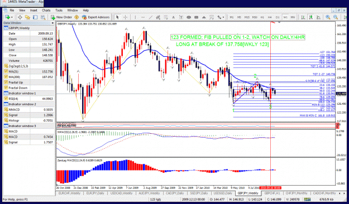Open the File menu

coord(12,10)
